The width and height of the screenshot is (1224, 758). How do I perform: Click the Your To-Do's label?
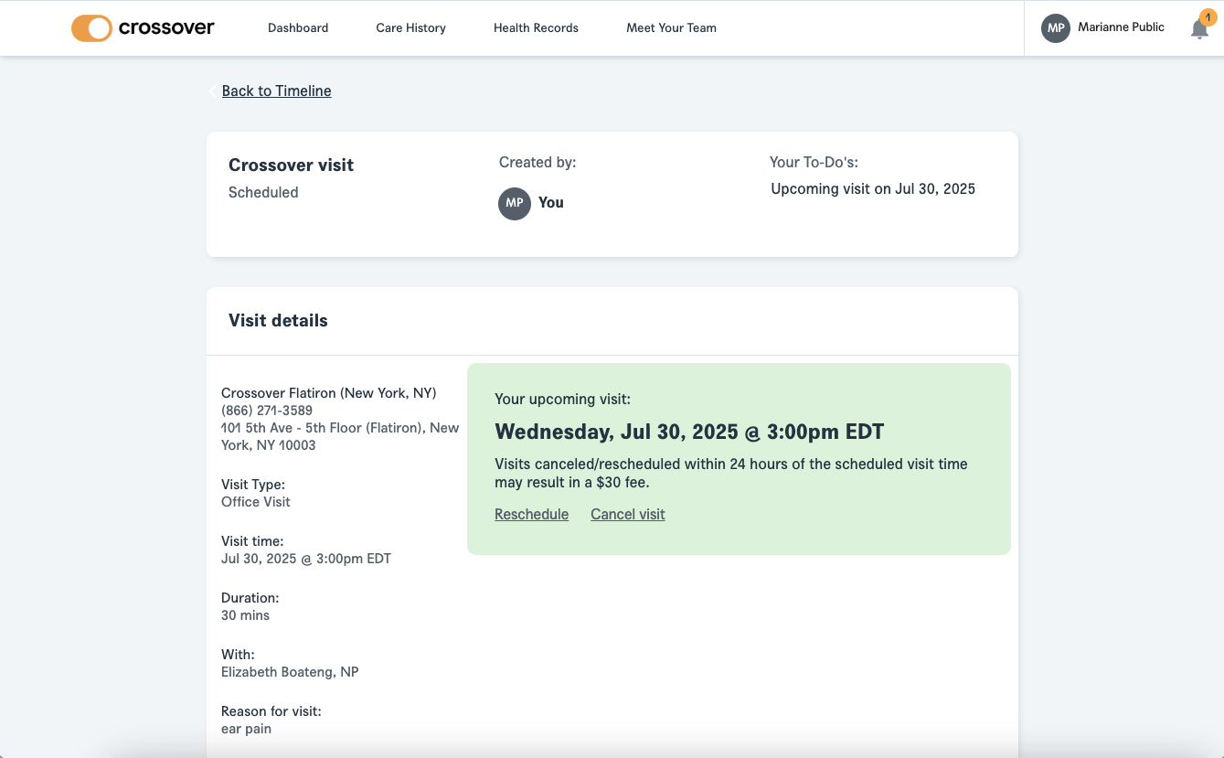click(814, 163)
